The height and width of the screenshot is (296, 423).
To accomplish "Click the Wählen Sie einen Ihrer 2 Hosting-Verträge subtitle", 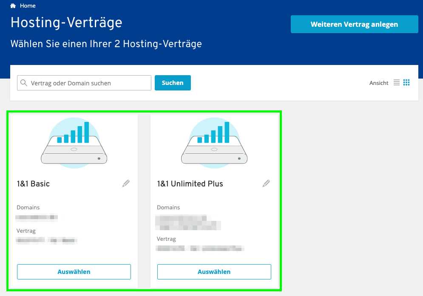I will point(106,44).
